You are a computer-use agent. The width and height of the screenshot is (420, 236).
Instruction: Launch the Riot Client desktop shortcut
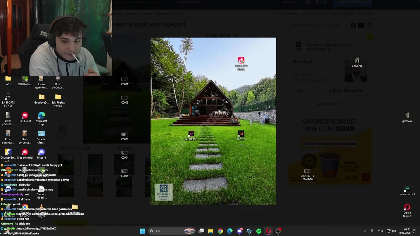point(25,117)
